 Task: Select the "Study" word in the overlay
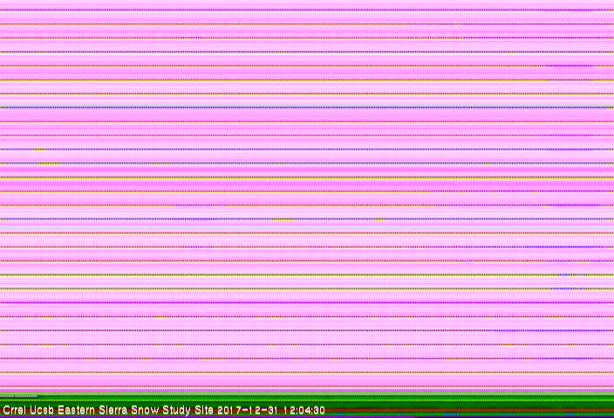pyautogui.click(x=179, y=410)
